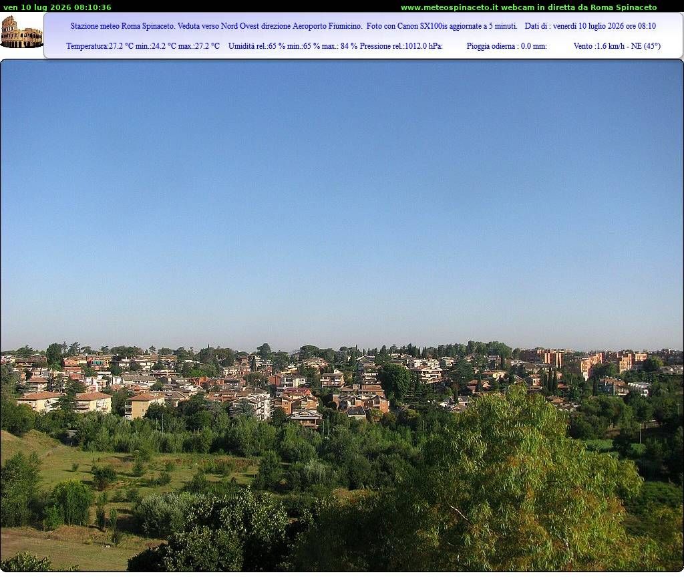Screen dimensions: 684x580
Task: Click the 'Pressione rel.:1012.0 hPa' reading
Action: click(x=401, y=46)
